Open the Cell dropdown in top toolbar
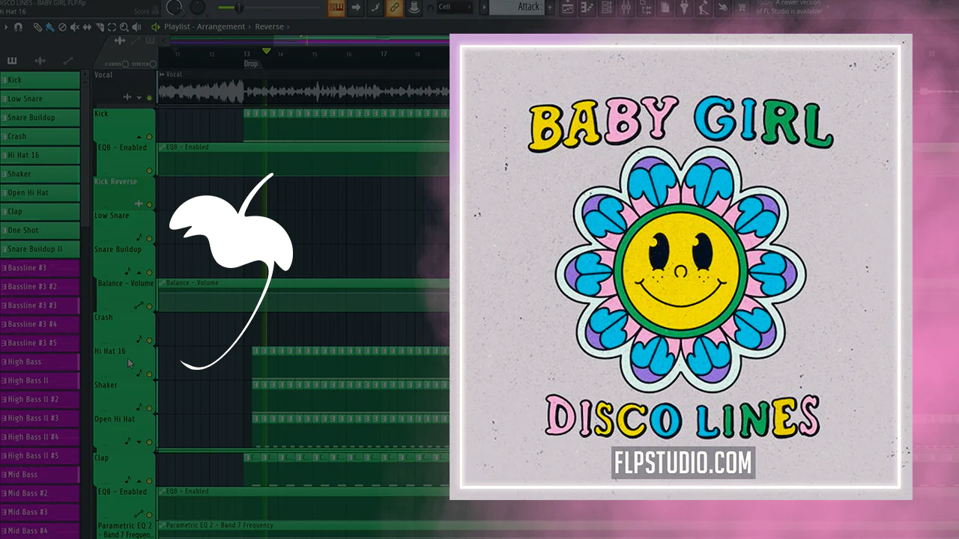Viewport: 959px width, 539px height. point(455,7)
